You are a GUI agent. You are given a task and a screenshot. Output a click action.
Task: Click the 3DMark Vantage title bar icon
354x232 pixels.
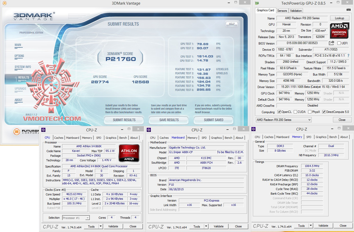[4, 3]
